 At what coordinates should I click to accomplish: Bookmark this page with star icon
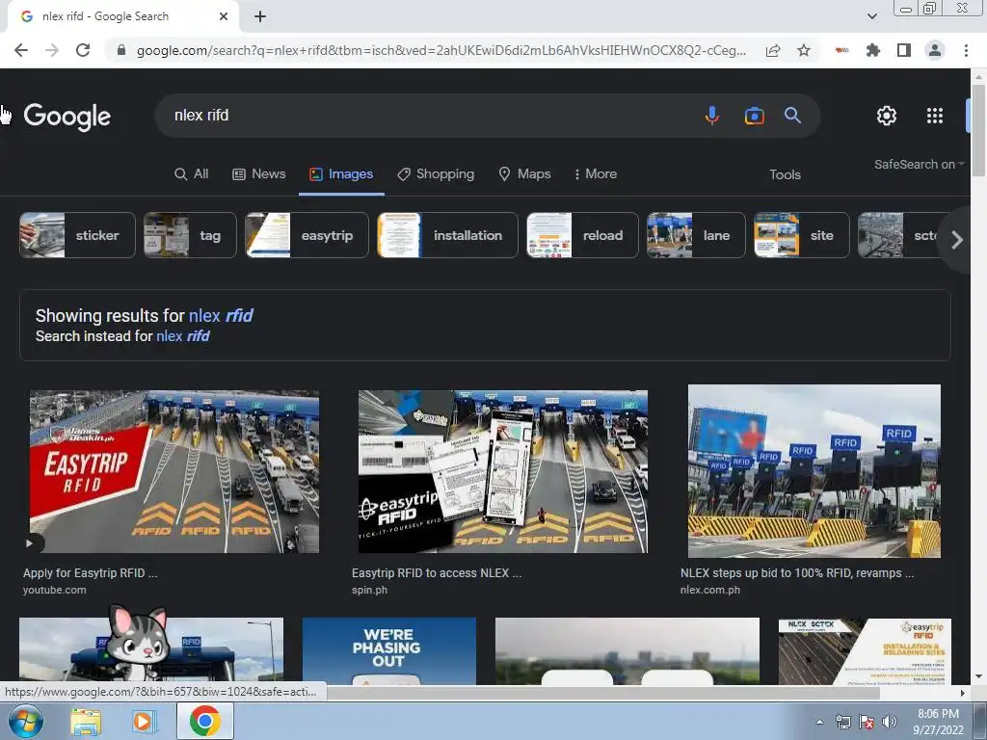pyautogui.click(x=804, y=50)
